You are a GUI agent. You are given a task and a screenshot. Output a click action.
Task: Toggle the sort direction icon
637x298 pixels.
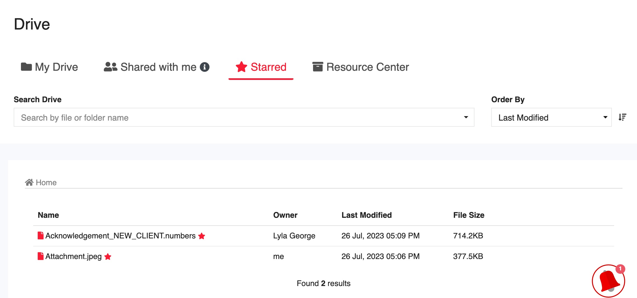tap(622, 117)
